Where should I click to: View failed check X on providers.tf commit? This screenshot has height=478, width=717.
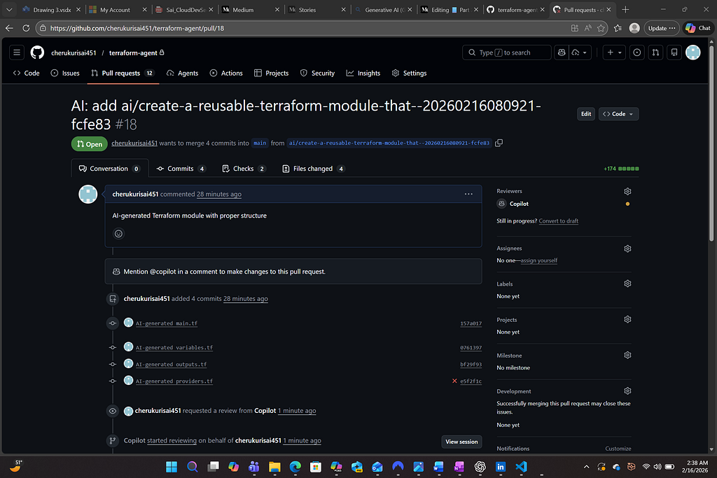pos(454,381)
